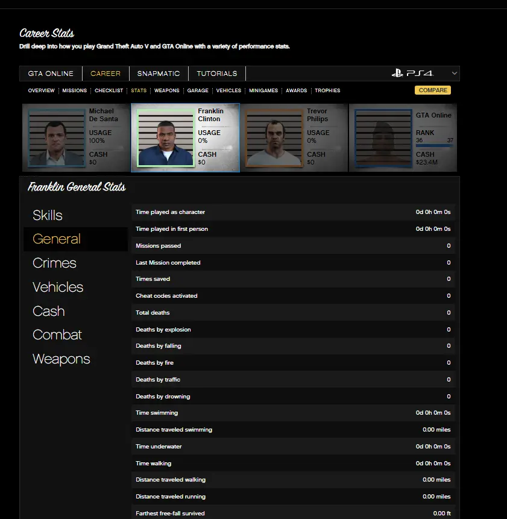Click the PS4 platform logo
The height and width of the screenshot is (519, 507).
tap(412, 74)
